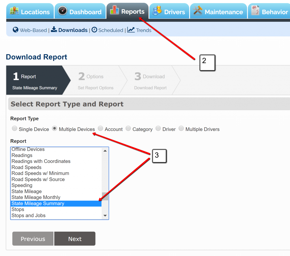Select State Mileage Monthly report
Screen dimensions: 290x256
[56, 197]
